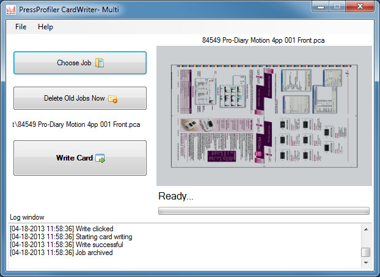Select the 'Write successful' log line

tap(66, 245)
